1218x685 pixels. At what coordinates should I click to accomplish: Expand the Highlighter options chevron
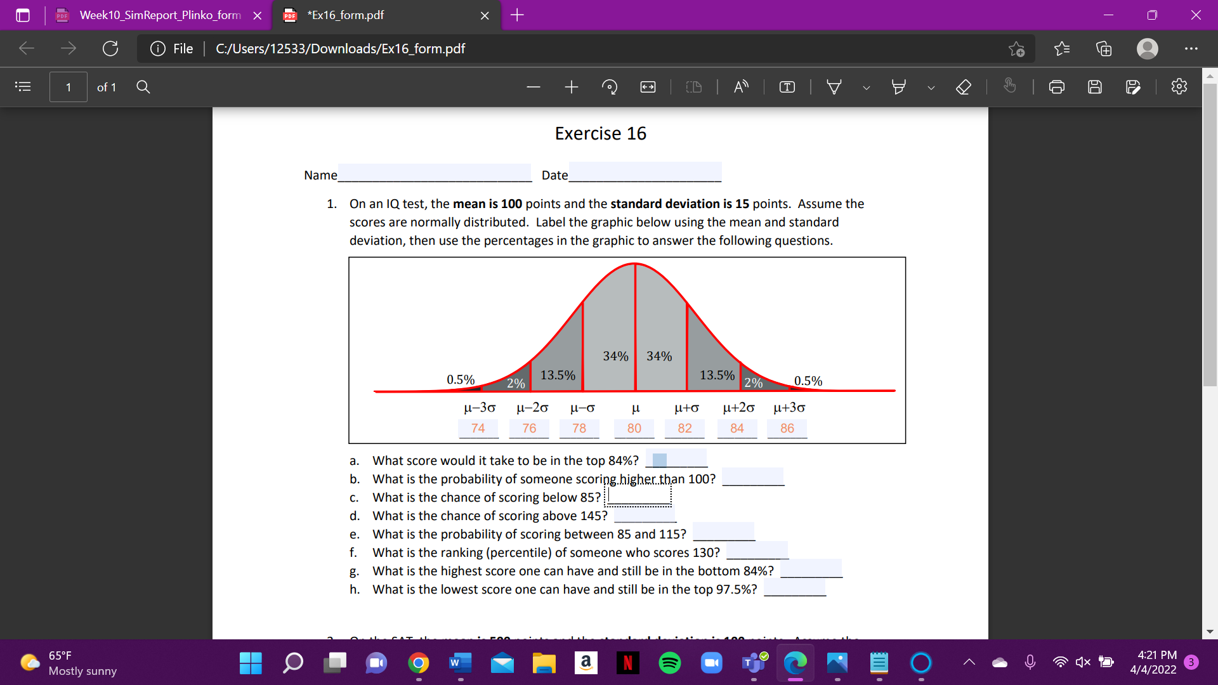(x=931, y=87)
